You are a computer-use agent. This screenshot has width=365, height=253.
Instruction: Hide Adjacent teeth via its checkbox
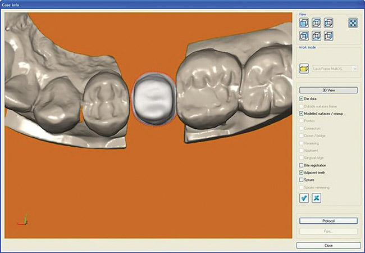click(x=302, y=173)
